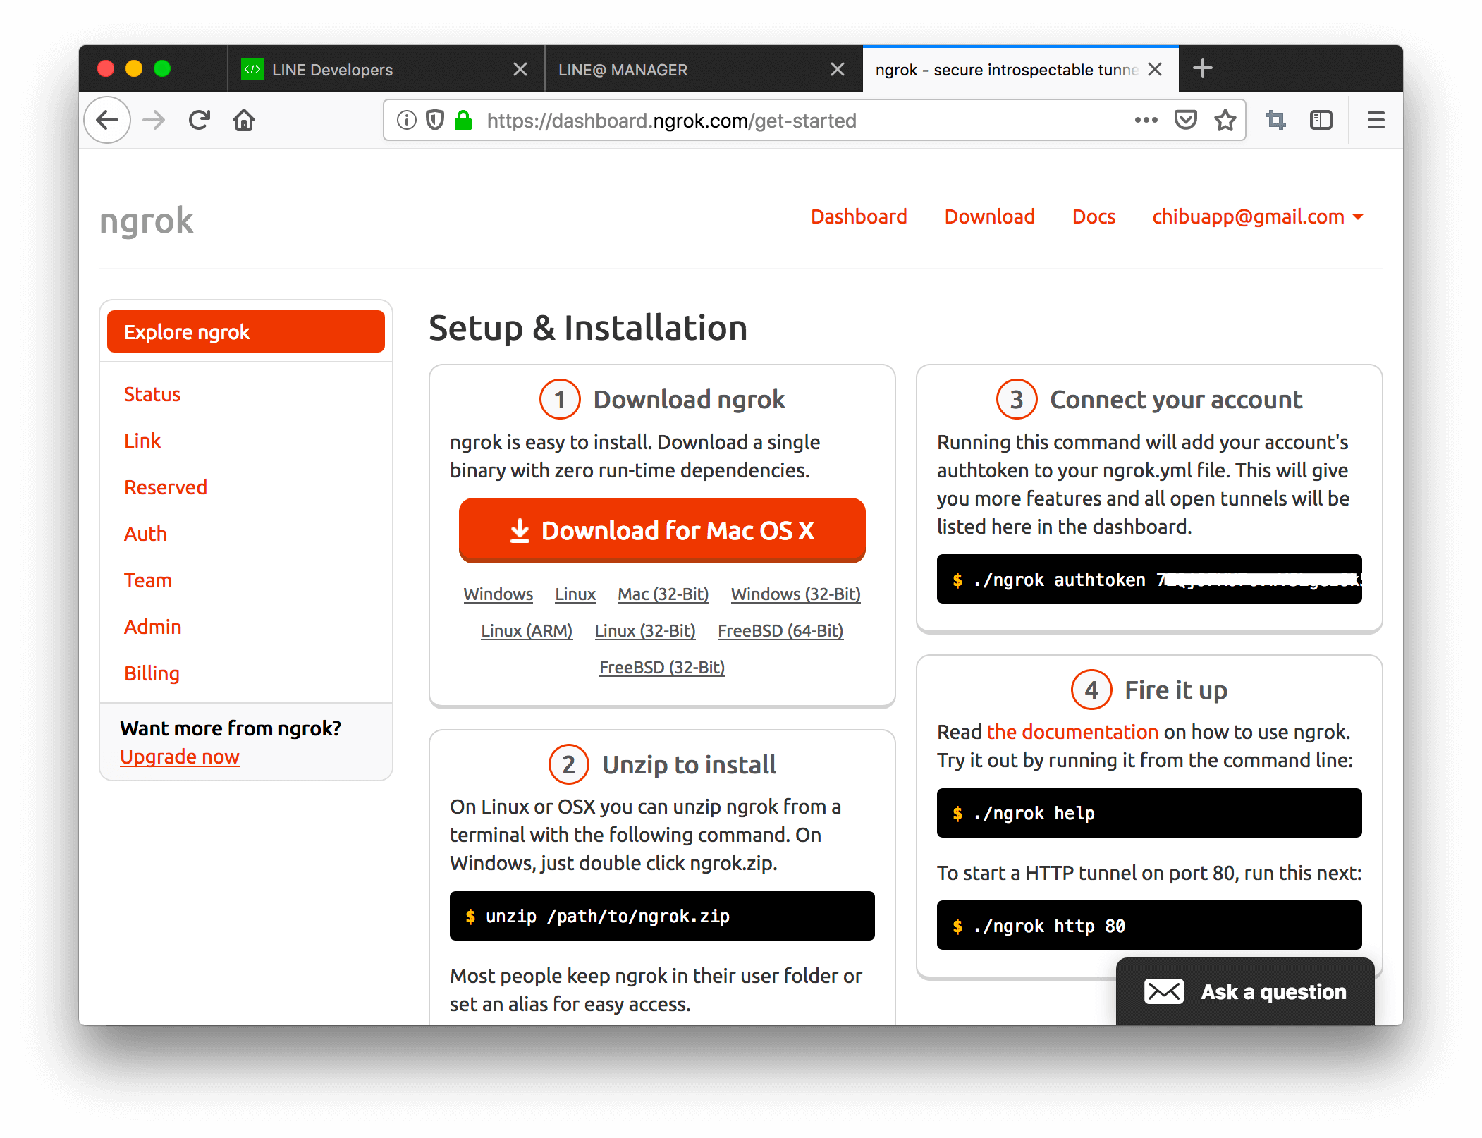1482x1138 pixels.
Task: Click the Linux (ARM) download link
Action: coord(527,630)
